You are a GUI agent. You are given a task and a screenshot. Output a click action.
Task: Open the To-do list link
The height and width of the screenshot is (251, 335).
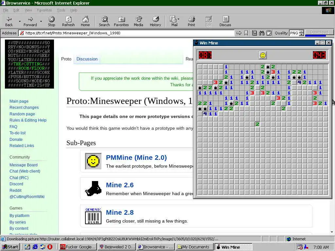point(18,133)
